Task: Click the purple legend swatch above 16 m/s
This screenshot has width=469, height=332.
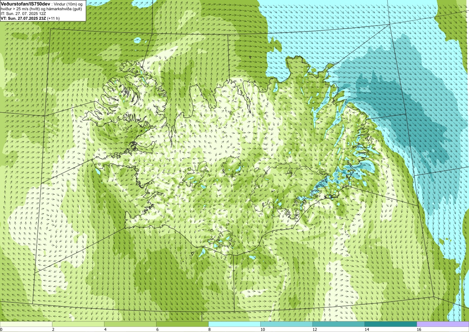Action: point(443,324)
